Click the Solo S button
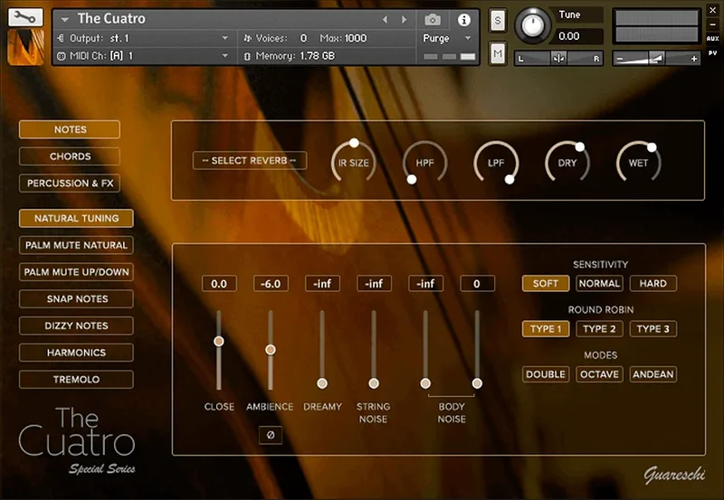 497,20
